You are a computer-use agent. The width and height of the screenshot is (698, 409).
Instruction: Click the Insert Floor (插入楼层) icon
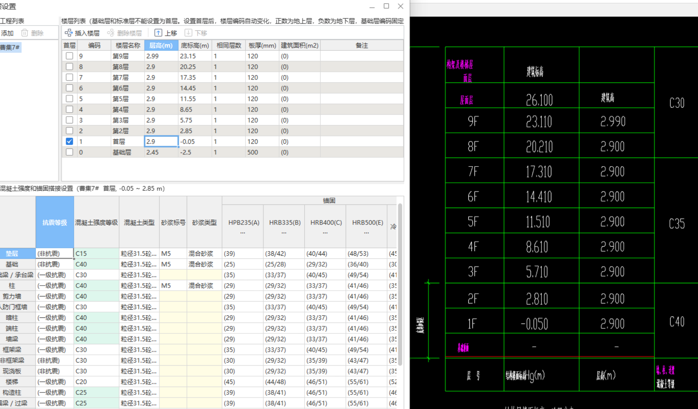[69, 33]
